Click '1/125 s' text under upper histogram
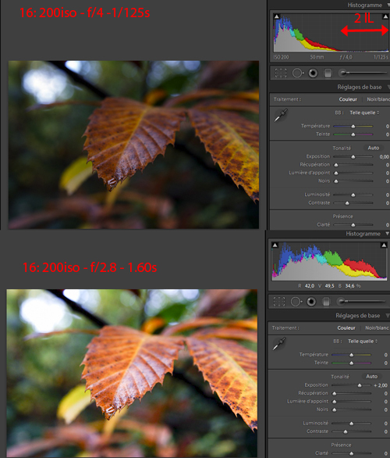 pos(381,57)
